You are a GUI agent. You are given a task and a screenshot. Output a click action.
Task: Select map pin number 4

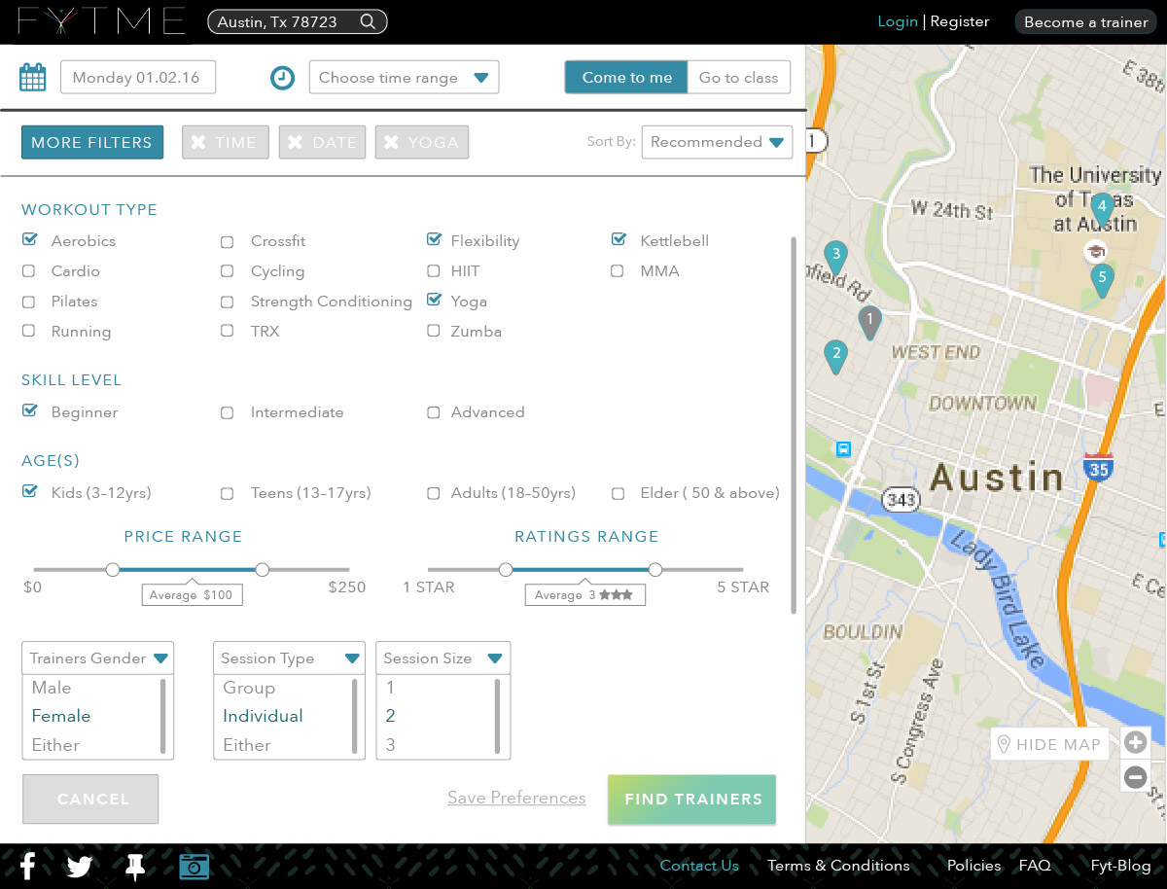click(x=1102, y=208)
